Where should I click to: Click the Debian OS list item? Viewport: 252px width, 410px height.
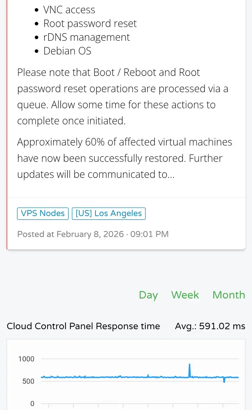(67, 51)
